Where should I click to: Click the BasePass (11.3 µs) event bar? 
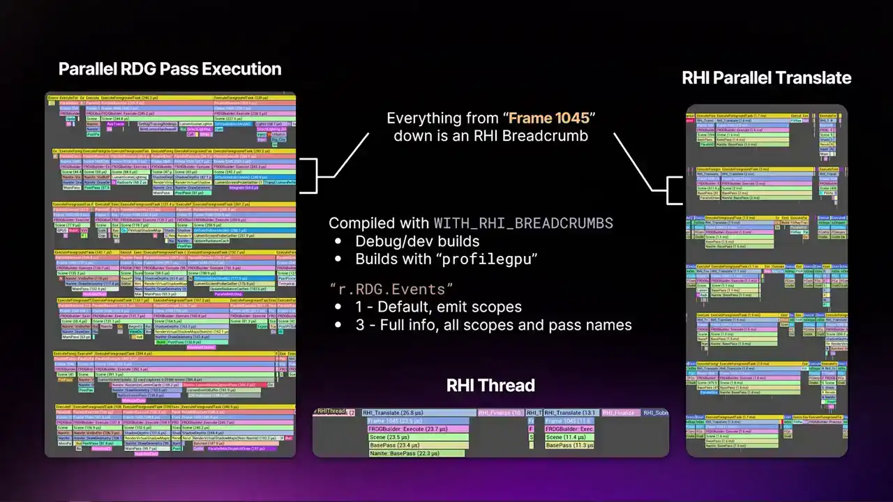(x=569, y=445)
